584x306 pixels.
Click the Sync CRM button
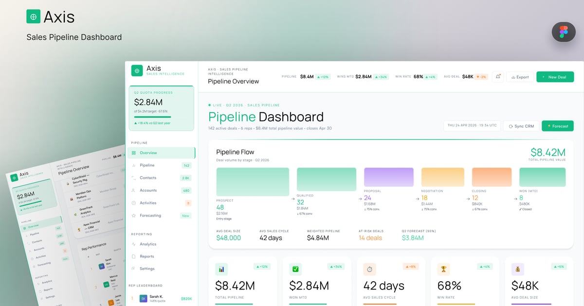click(x=521, y=126)
